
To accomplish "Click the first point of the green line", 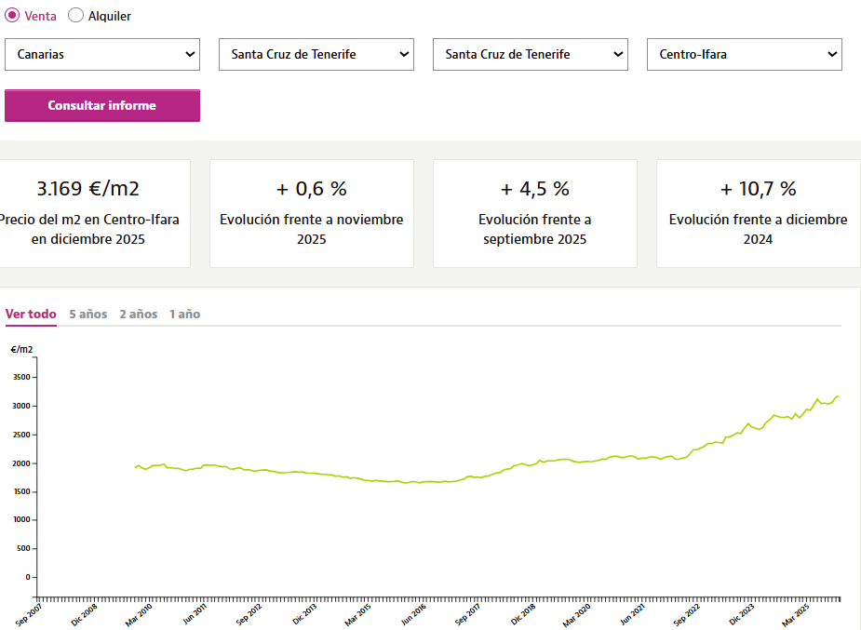I will click(136, 467).
